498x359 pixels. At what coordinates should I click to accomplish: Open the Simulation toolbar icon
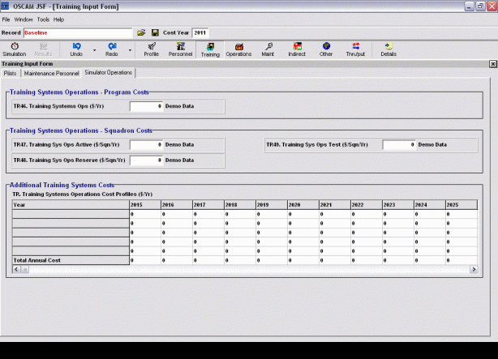pyautogui.click(x=15, y=49)
